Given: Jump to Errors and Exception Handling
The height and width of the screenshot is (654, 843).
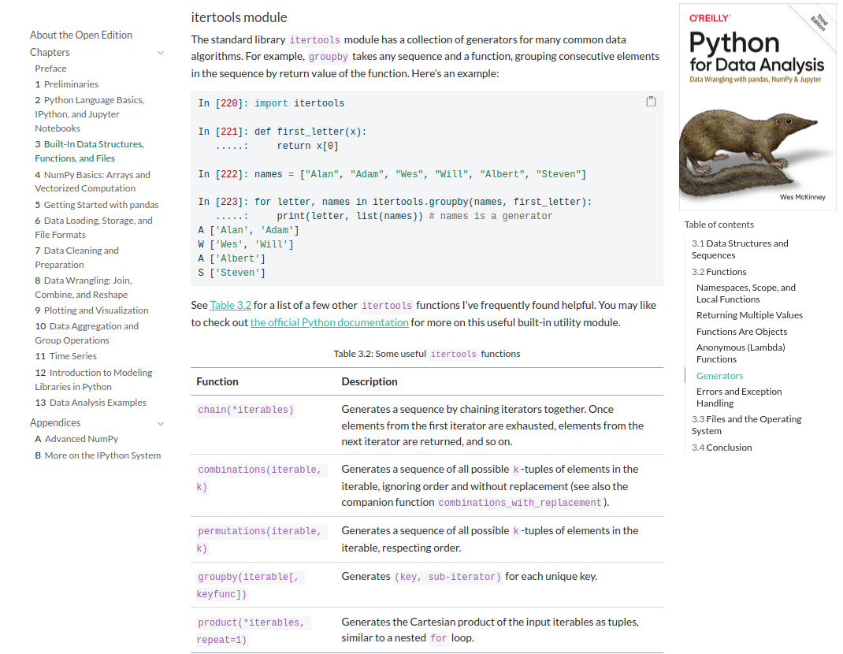Looking at the screenshot, I should point(739,397).
